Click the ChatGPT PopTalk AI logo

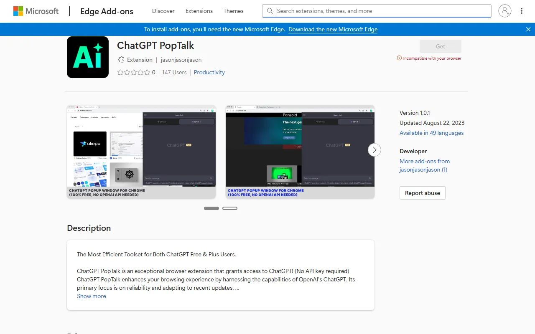coord(88,57)
